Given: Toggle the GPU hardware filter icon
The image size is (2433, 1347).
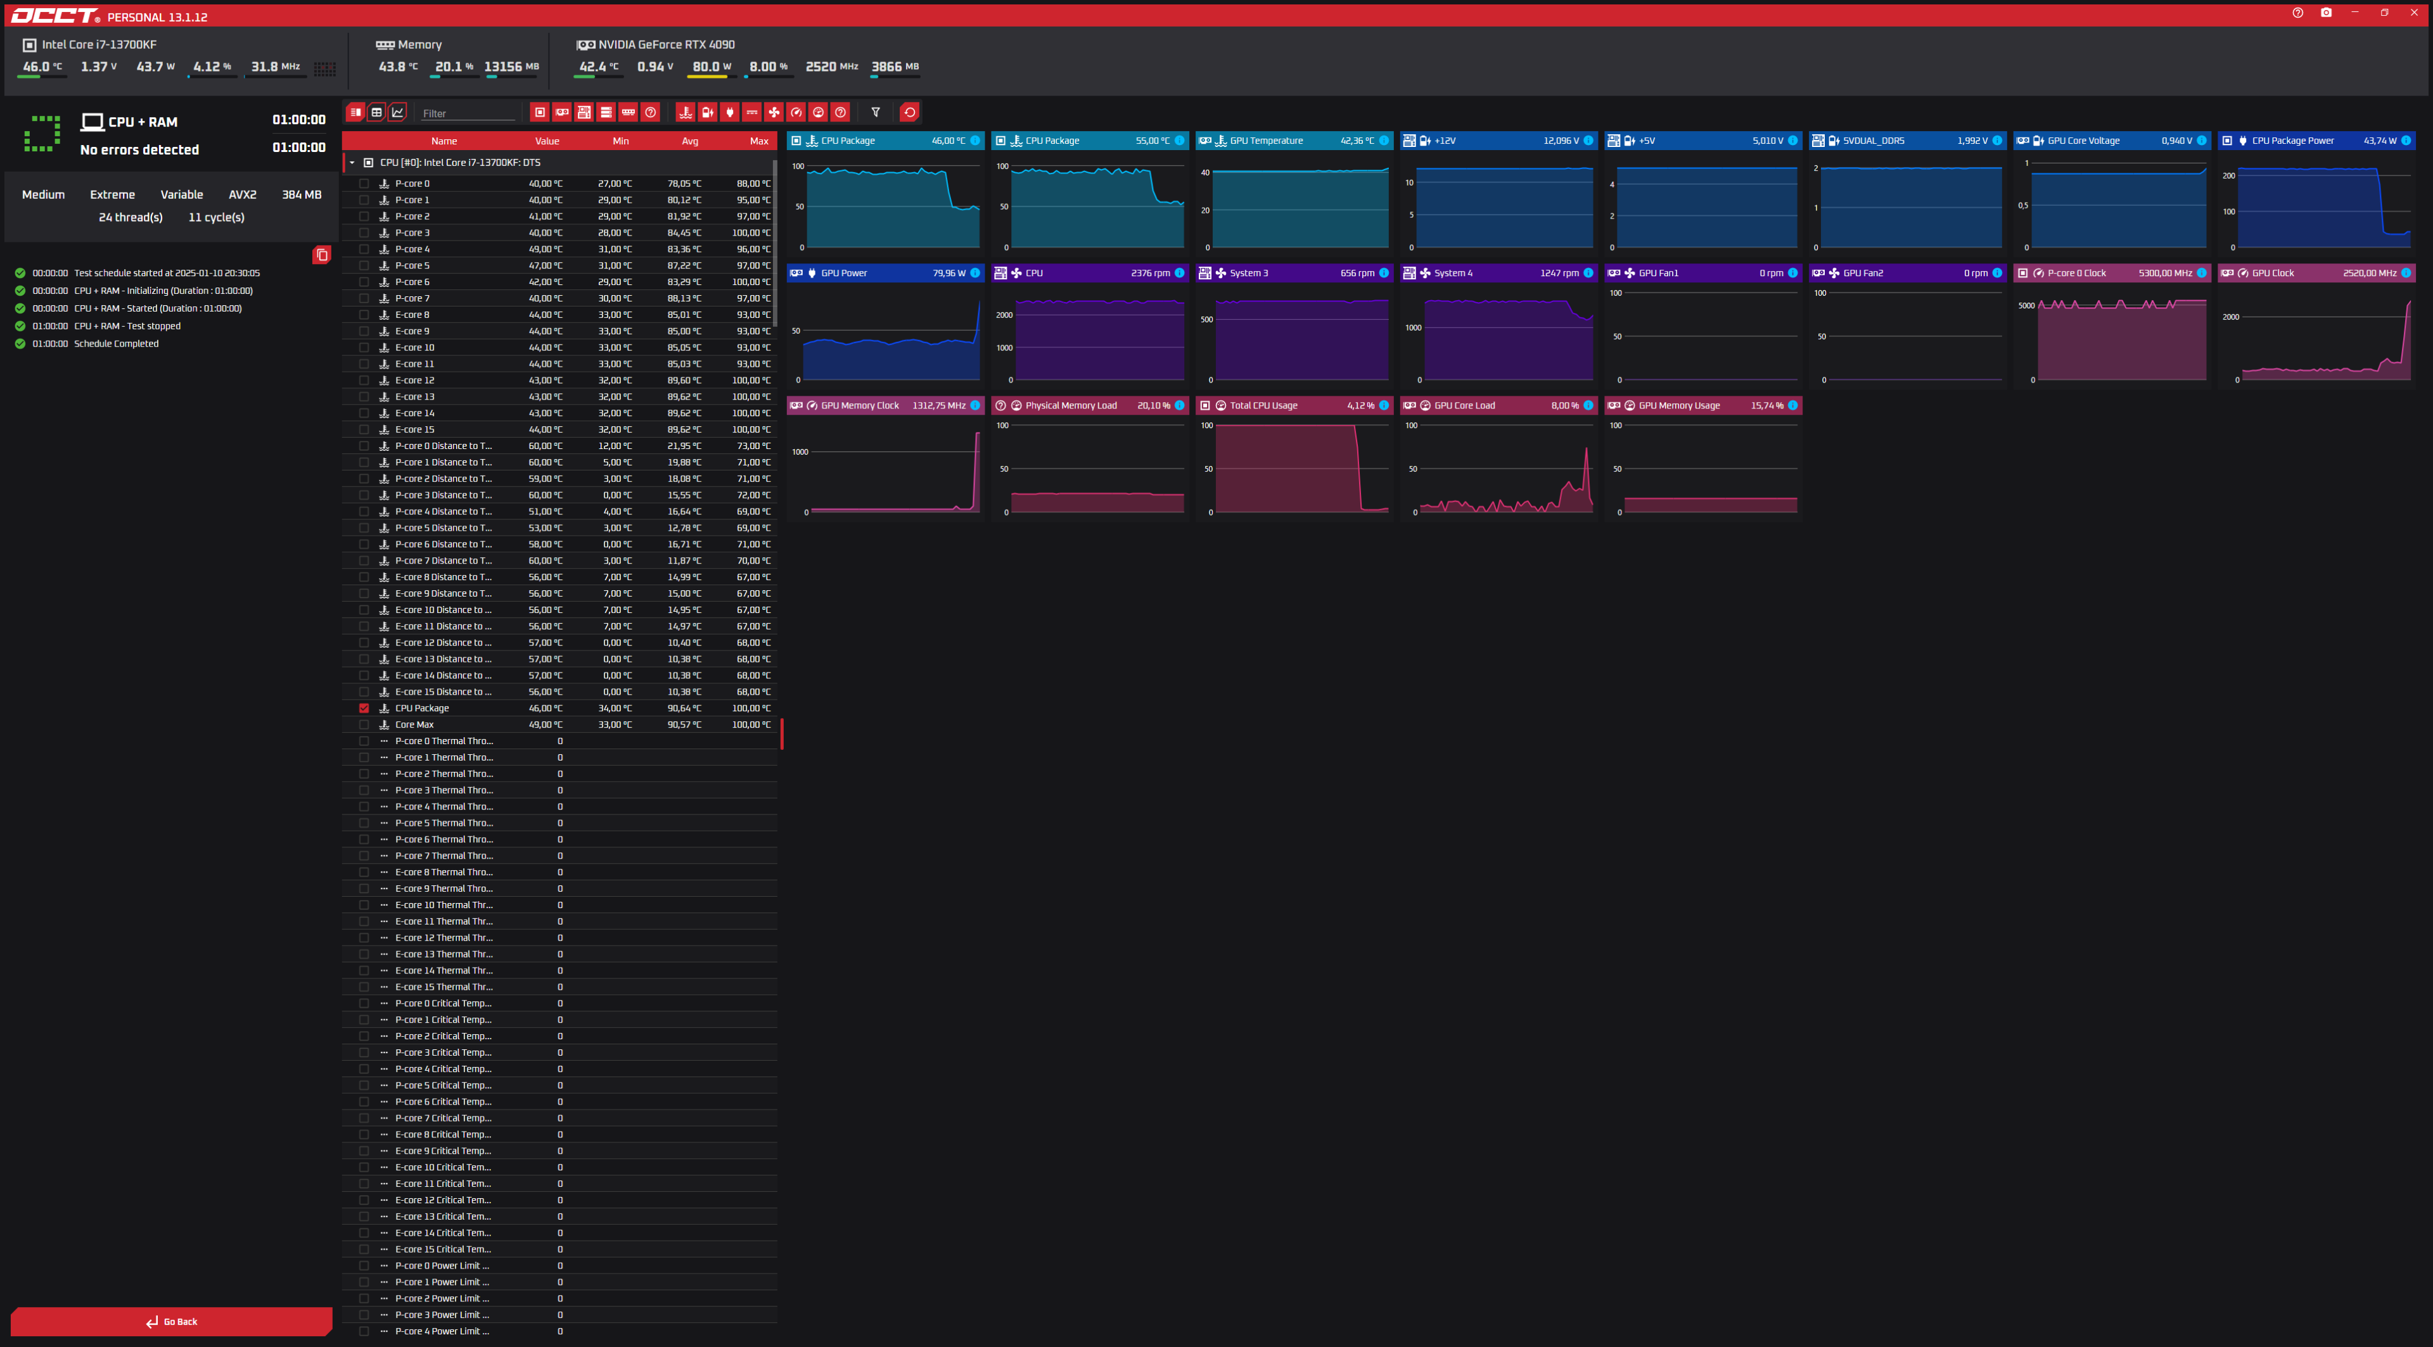Looking at the screenshot, I should pos(562,112).
